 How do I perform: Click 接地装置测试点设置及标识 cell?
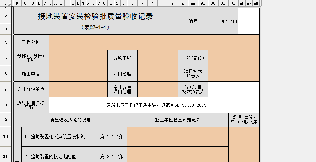[63, 137]
